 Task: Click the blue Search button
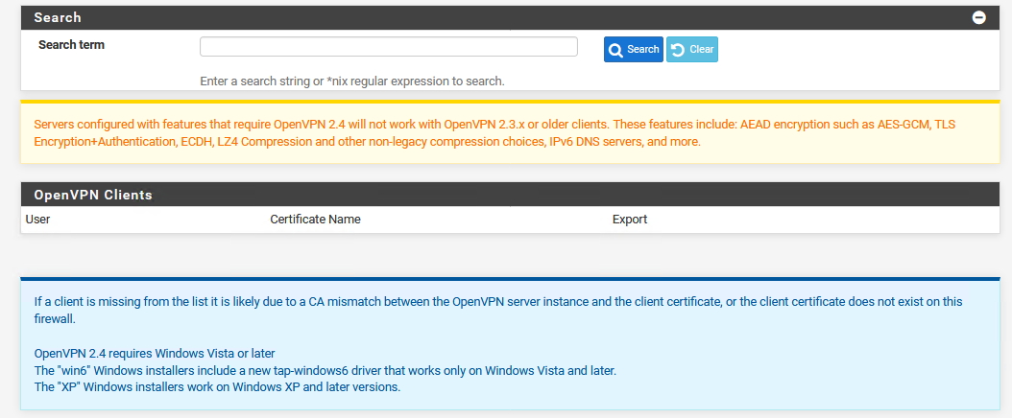(x=633, y=50)
